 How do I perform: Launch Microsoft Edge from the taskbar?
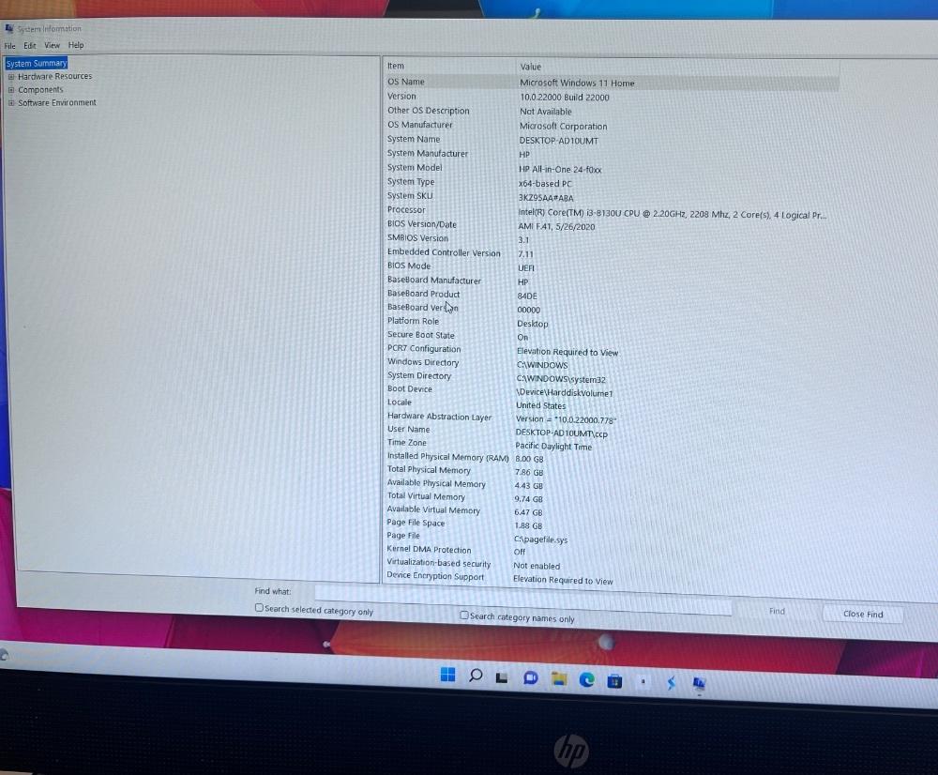587,680
